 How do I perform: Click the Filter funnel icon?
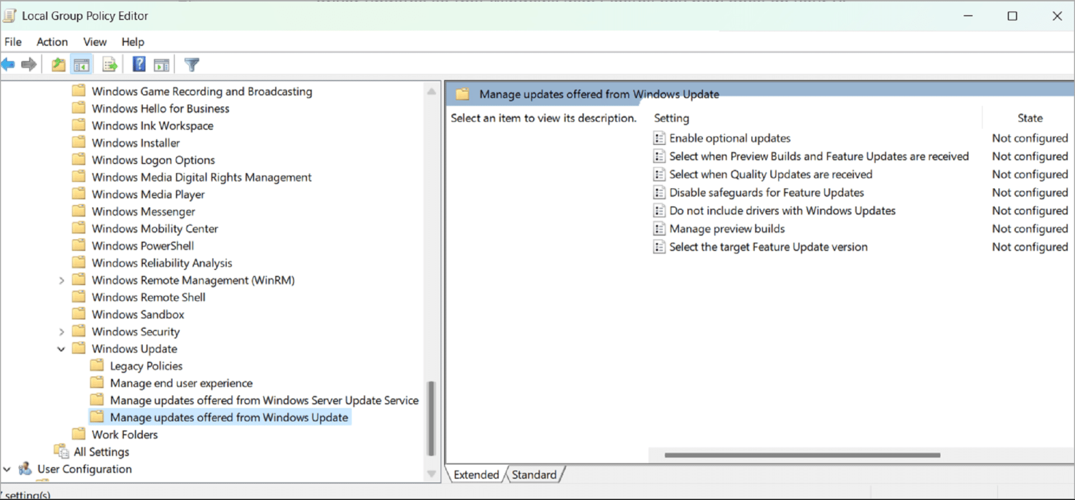click(x=191, y=65)
